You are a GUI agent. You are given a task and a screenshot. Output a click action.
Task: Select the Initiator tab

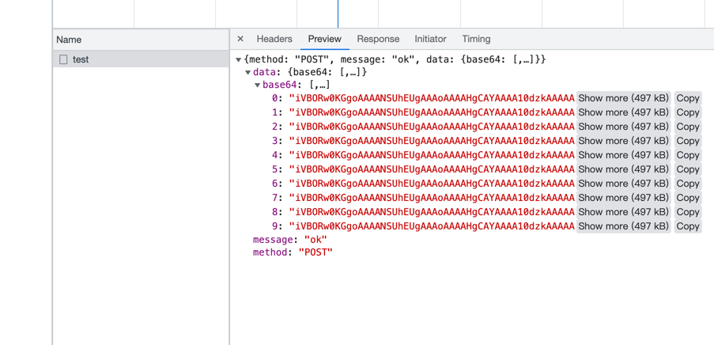pos(430,39)
